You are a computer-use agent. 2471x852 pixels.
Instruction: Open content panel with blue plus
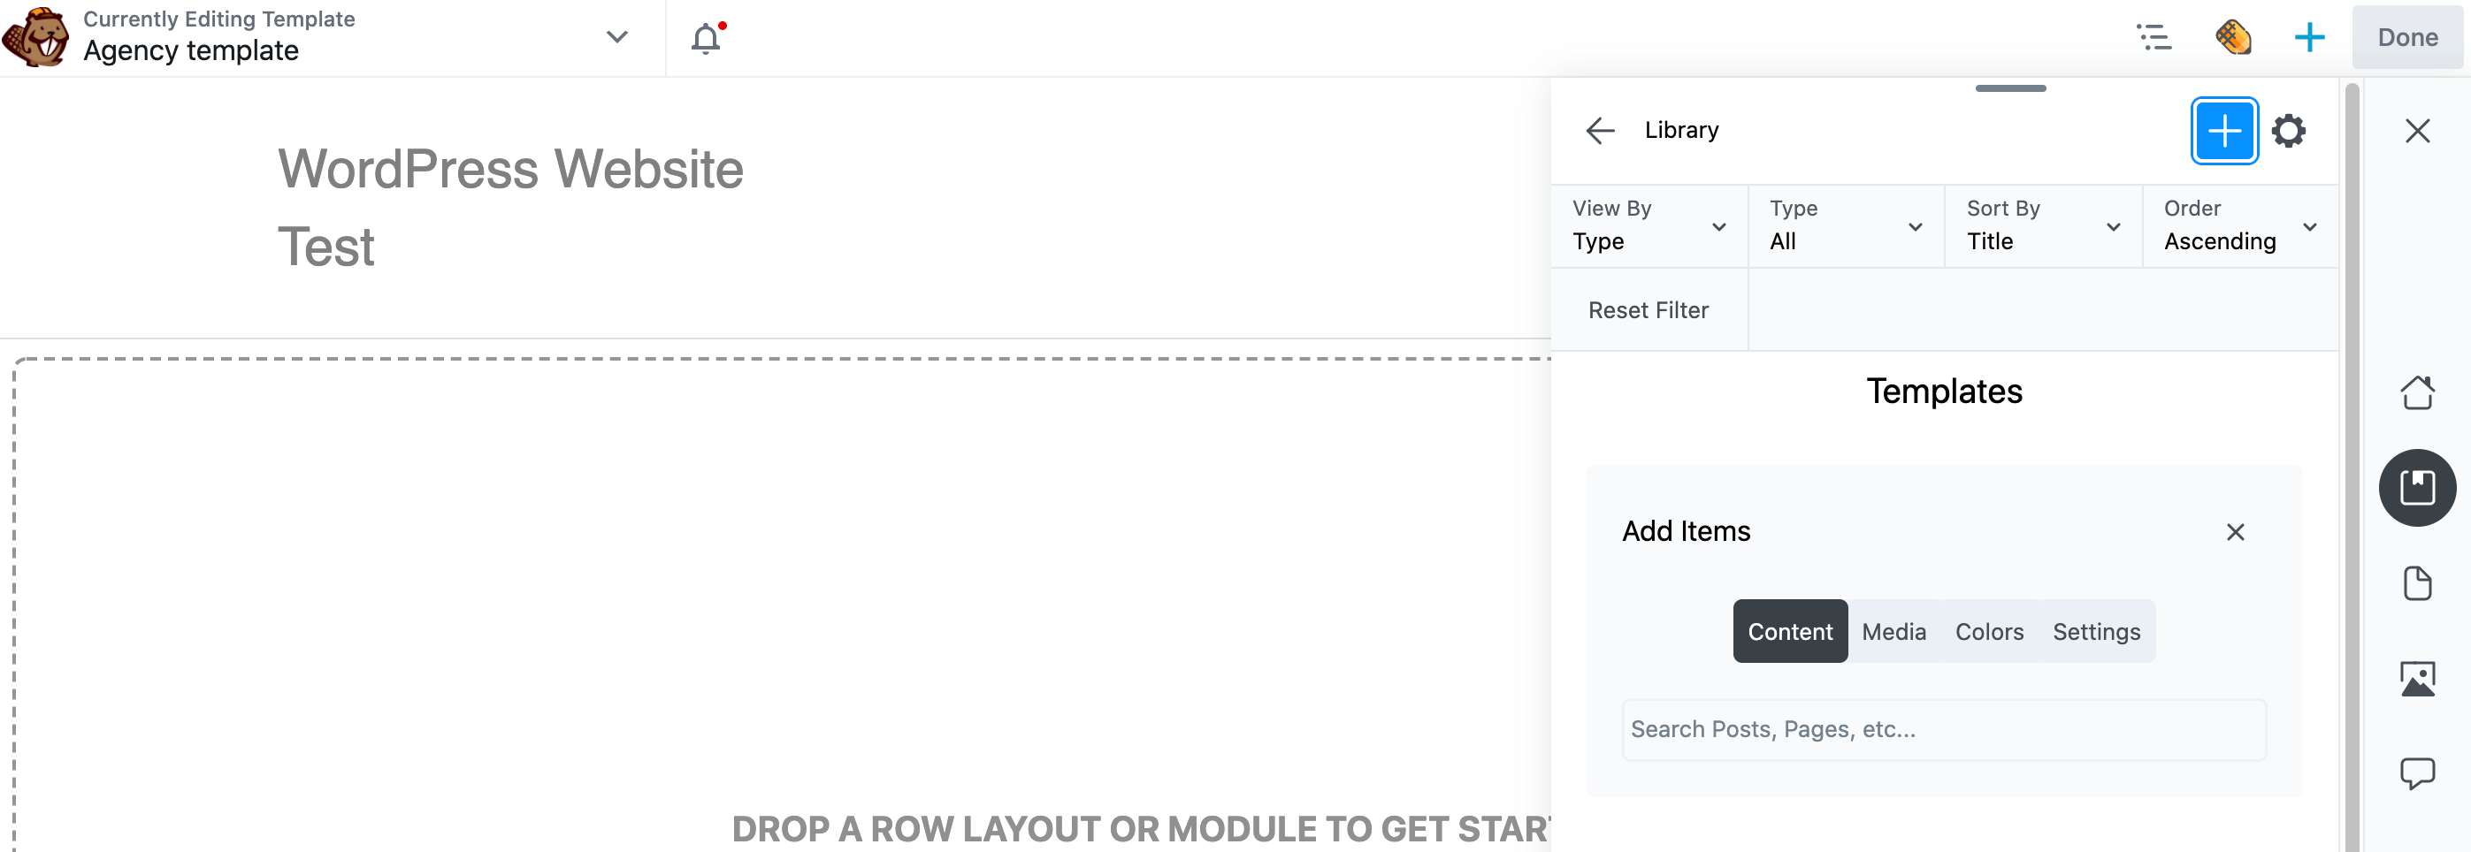click(2309, 37)
